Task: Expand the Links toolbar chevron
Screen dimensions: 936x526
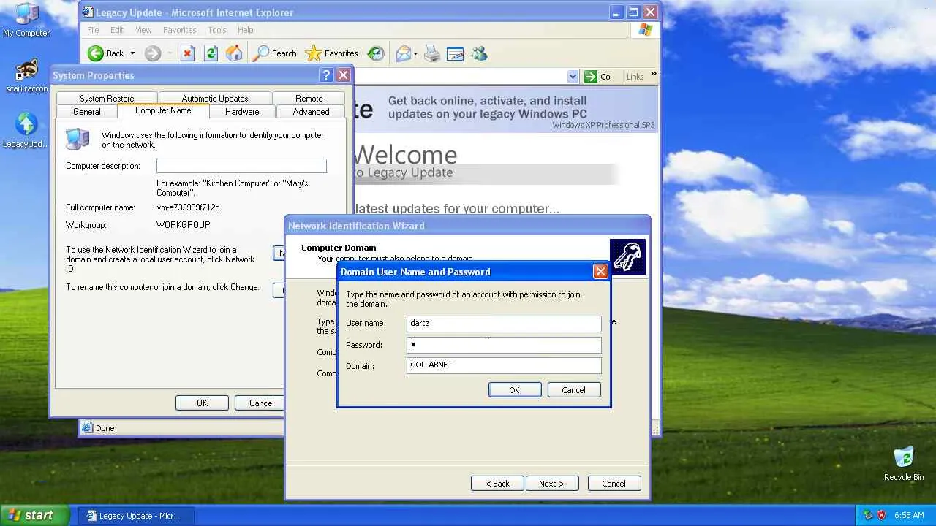Action: [653, 75]
